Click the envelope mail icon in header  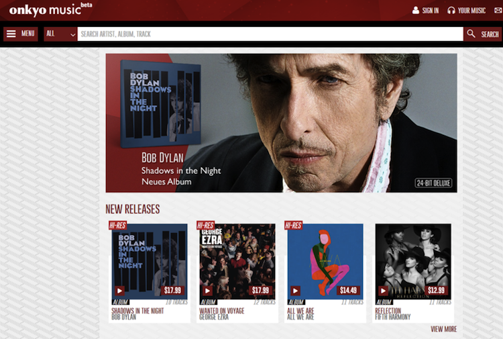tap(496, 11)
